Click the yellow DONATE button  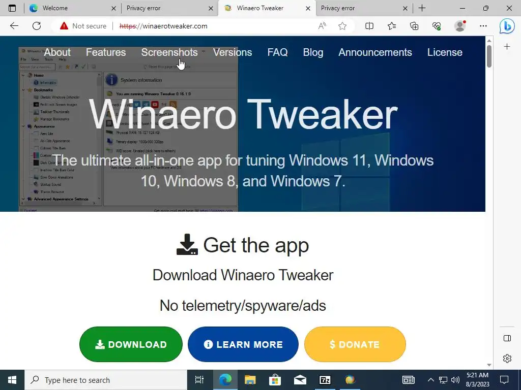coord(355,344)
